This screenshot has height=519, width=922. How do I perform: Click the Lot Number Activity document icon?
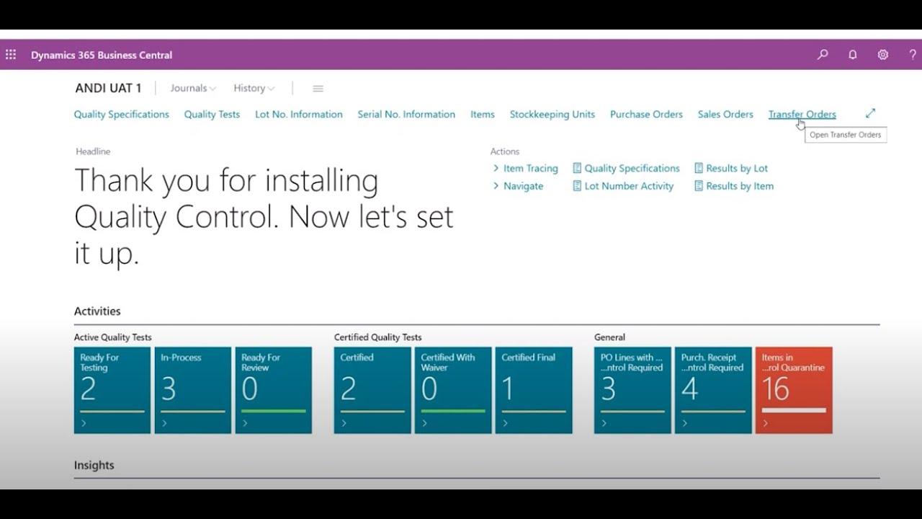[x=577, y=186]
